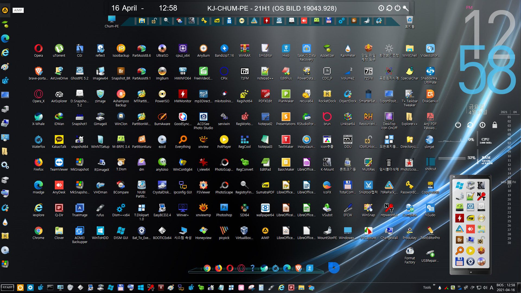Open file explorer folder on taskbar
This screenshot has height=293, width=521.
(301, 288)
